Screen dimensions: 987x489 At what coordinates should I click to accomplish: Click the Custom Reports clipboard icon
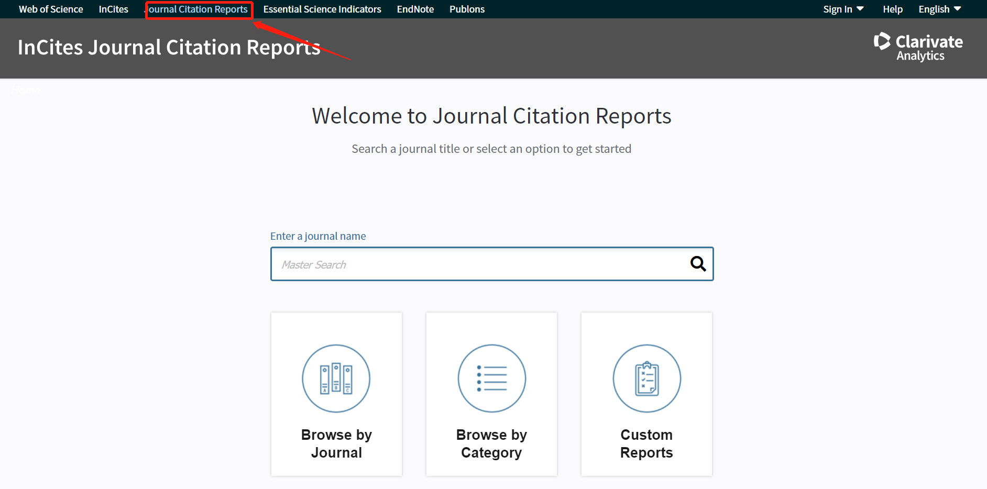tap(646, 379)
